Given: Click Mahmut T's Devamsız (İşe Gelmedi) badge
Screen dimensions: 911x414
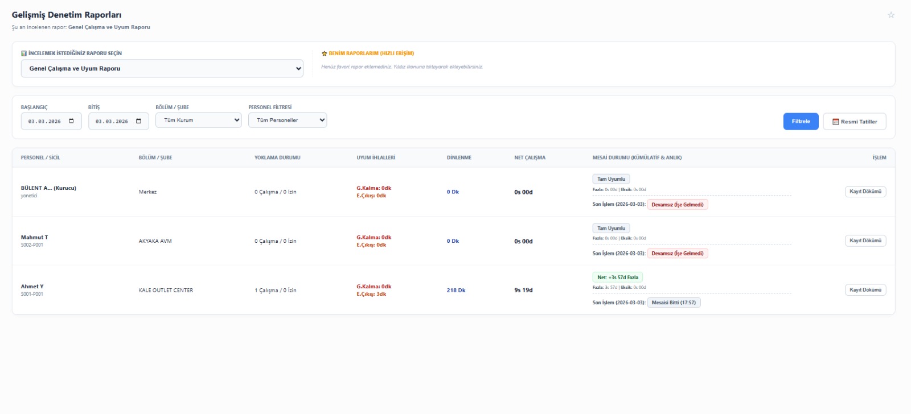Looking at the screenshot, I should pyautogui.click(x=678, y=254).
